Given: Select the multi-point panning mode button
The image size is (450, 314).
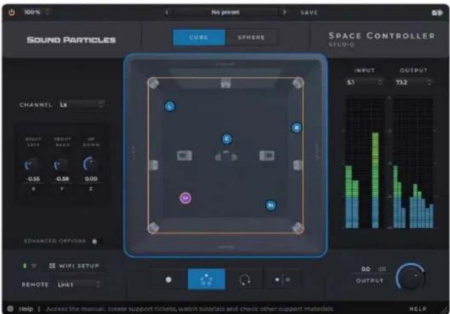Looking at the screenshot, I should [206, 279].
